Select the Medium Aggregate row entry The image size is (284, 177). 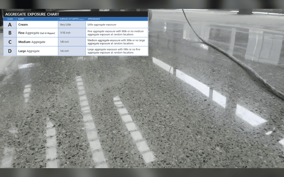coord(31,42)
